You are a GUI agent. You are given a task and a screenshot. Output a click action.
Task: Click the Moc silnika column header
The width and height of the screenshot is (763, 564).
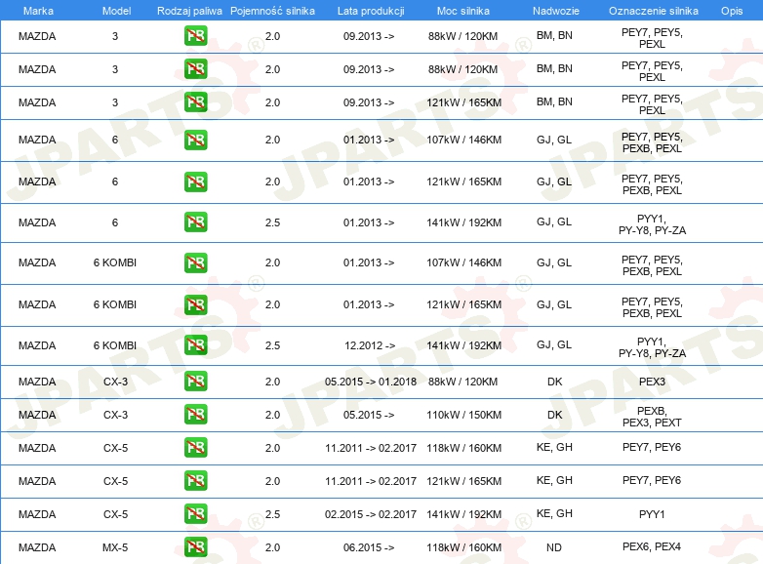(x=464, y=10)
